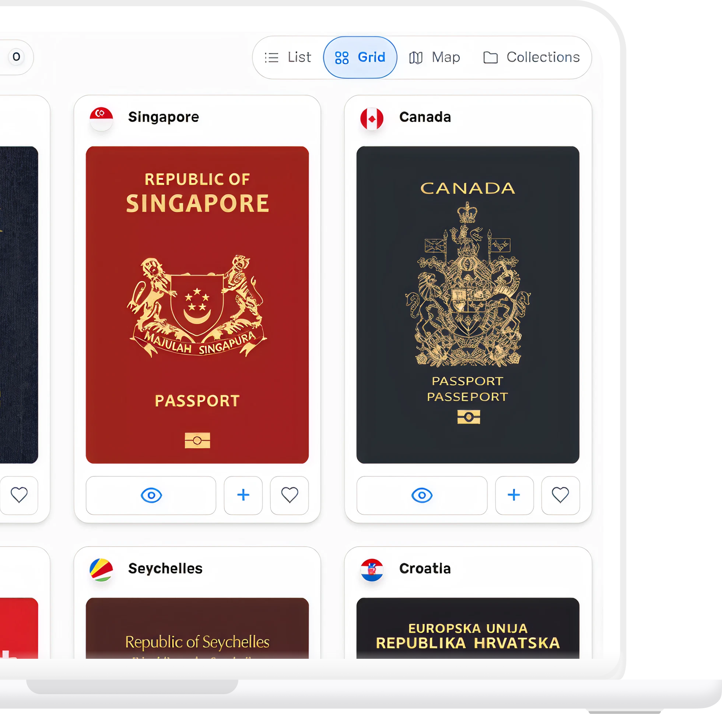Image resolution: width=722 pixels, height=714 pixels.
Task: Click the Singapore flag icon
Action: [x=101, y=119]
